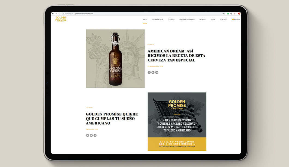The height and width of the screenshot is (167, 289).
Task: Go back with the browser back arrow
Action: click(53, 14)
